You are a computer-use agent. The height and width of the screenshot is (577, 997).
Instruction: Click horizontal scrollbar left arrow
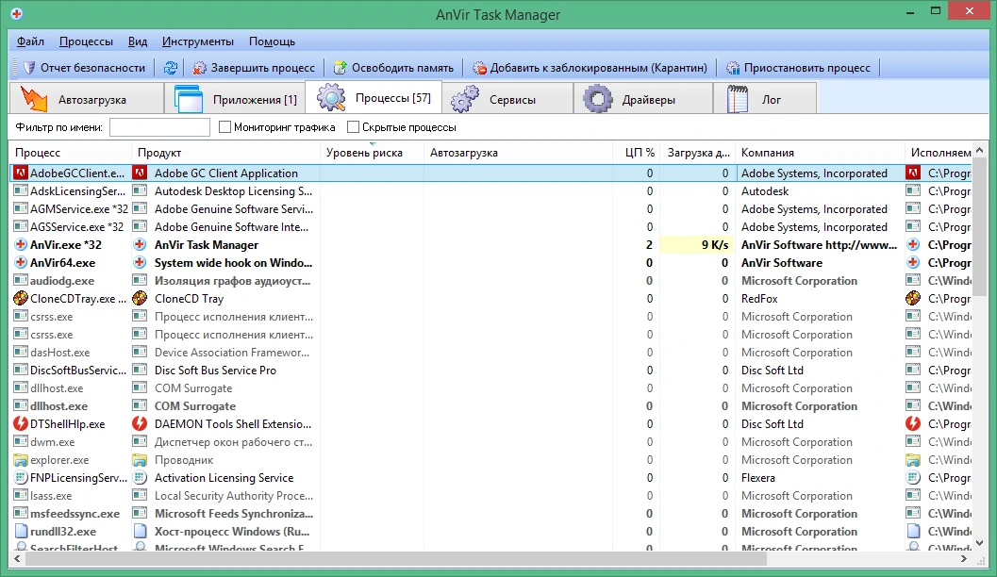click(x=17, y=559)
